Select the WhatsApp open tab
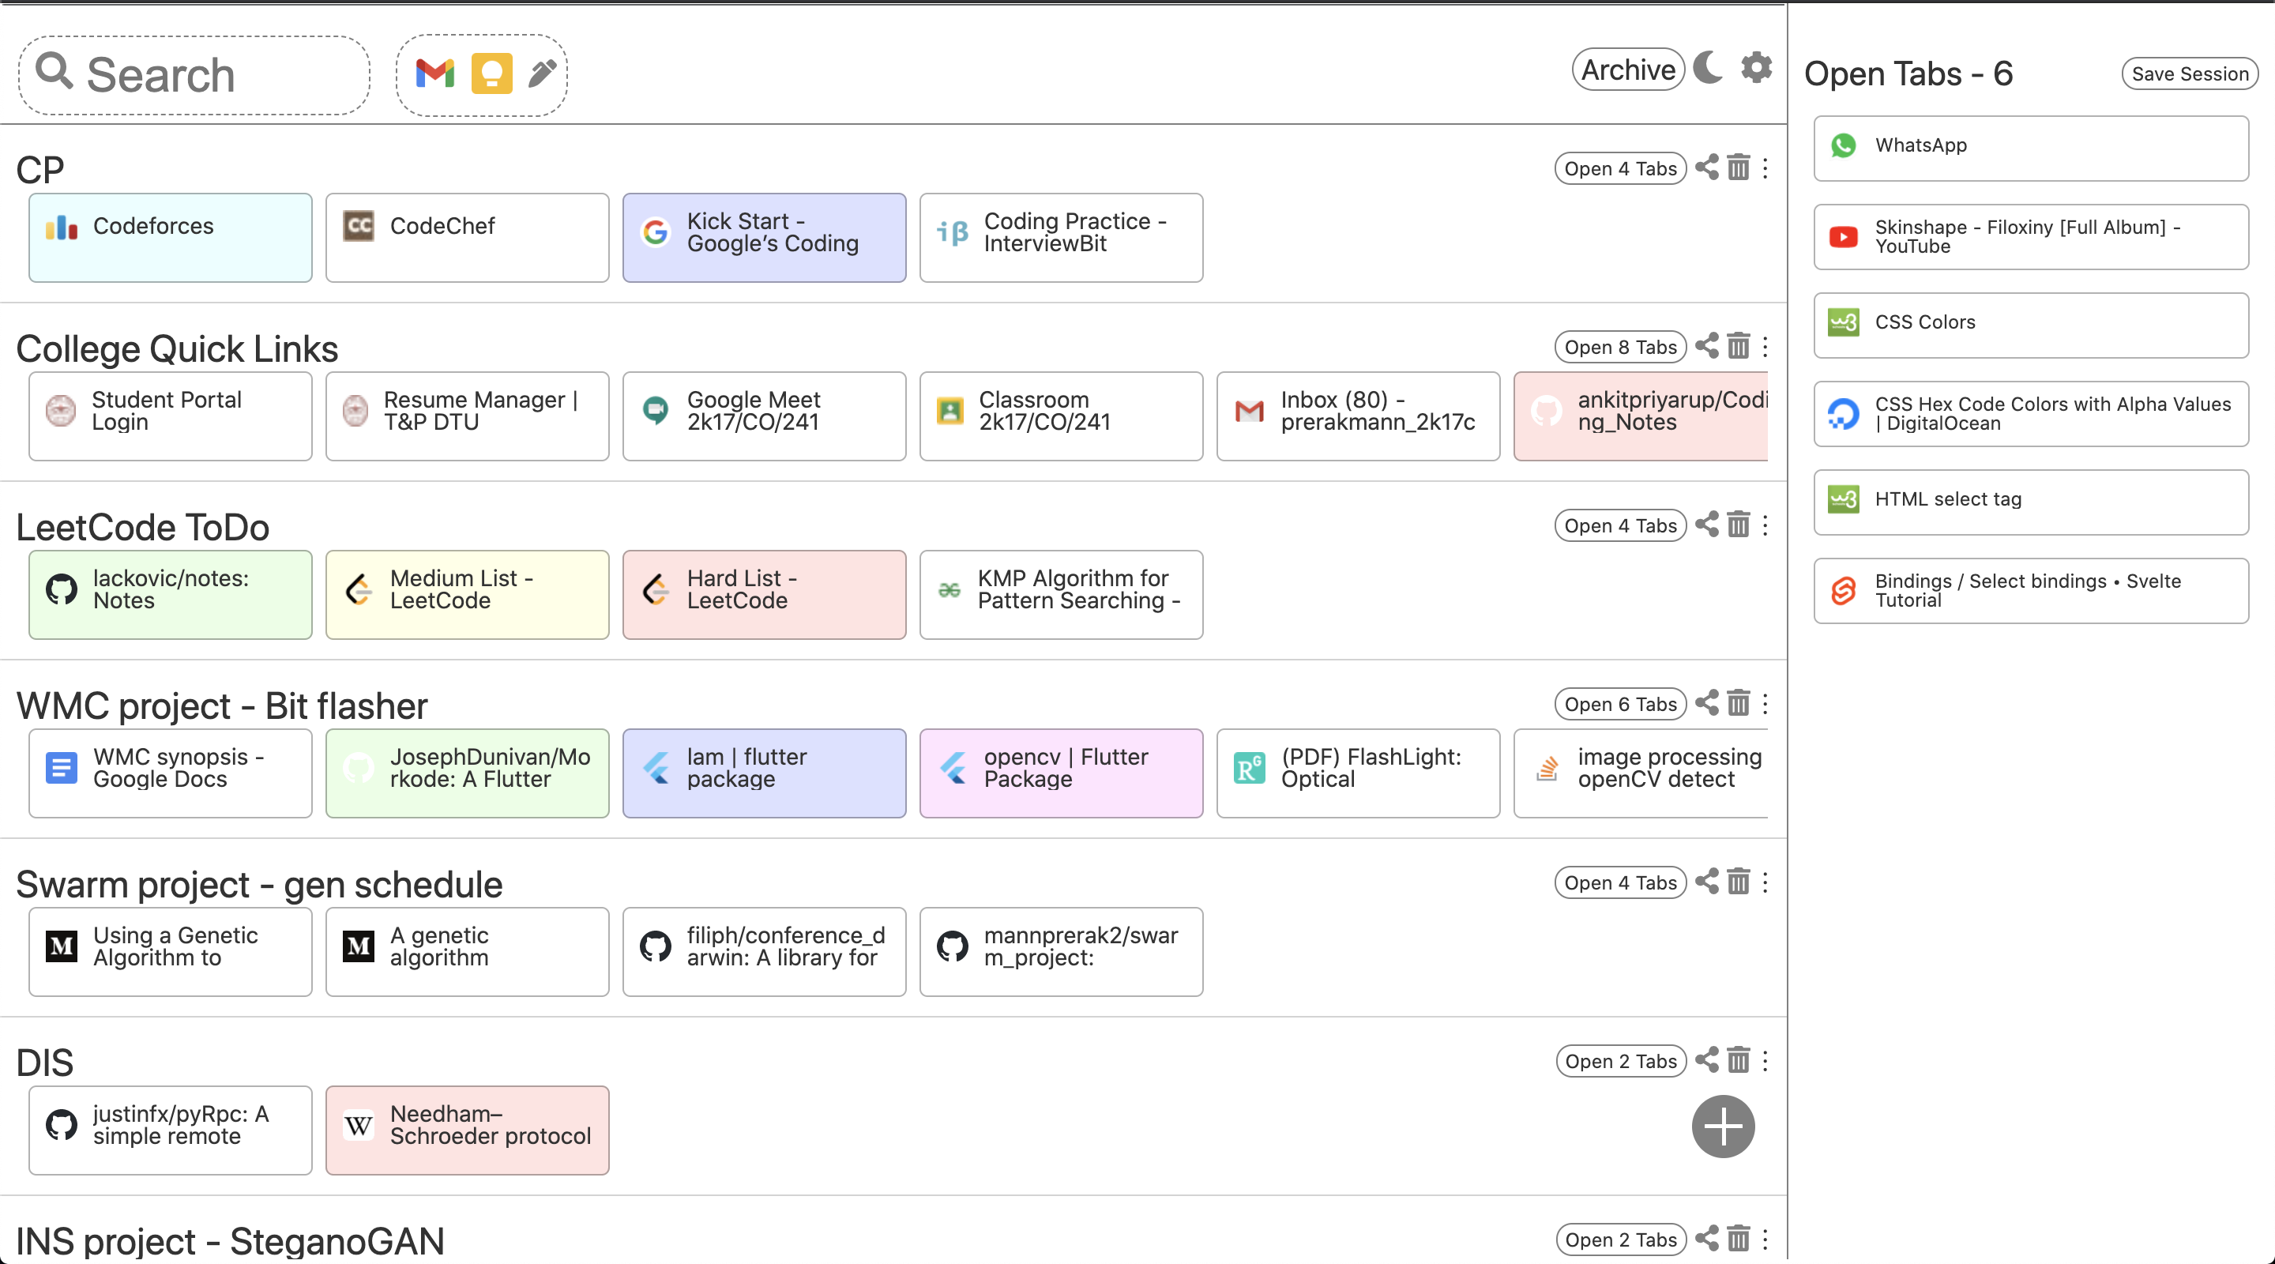 [x=2030, y=147]
